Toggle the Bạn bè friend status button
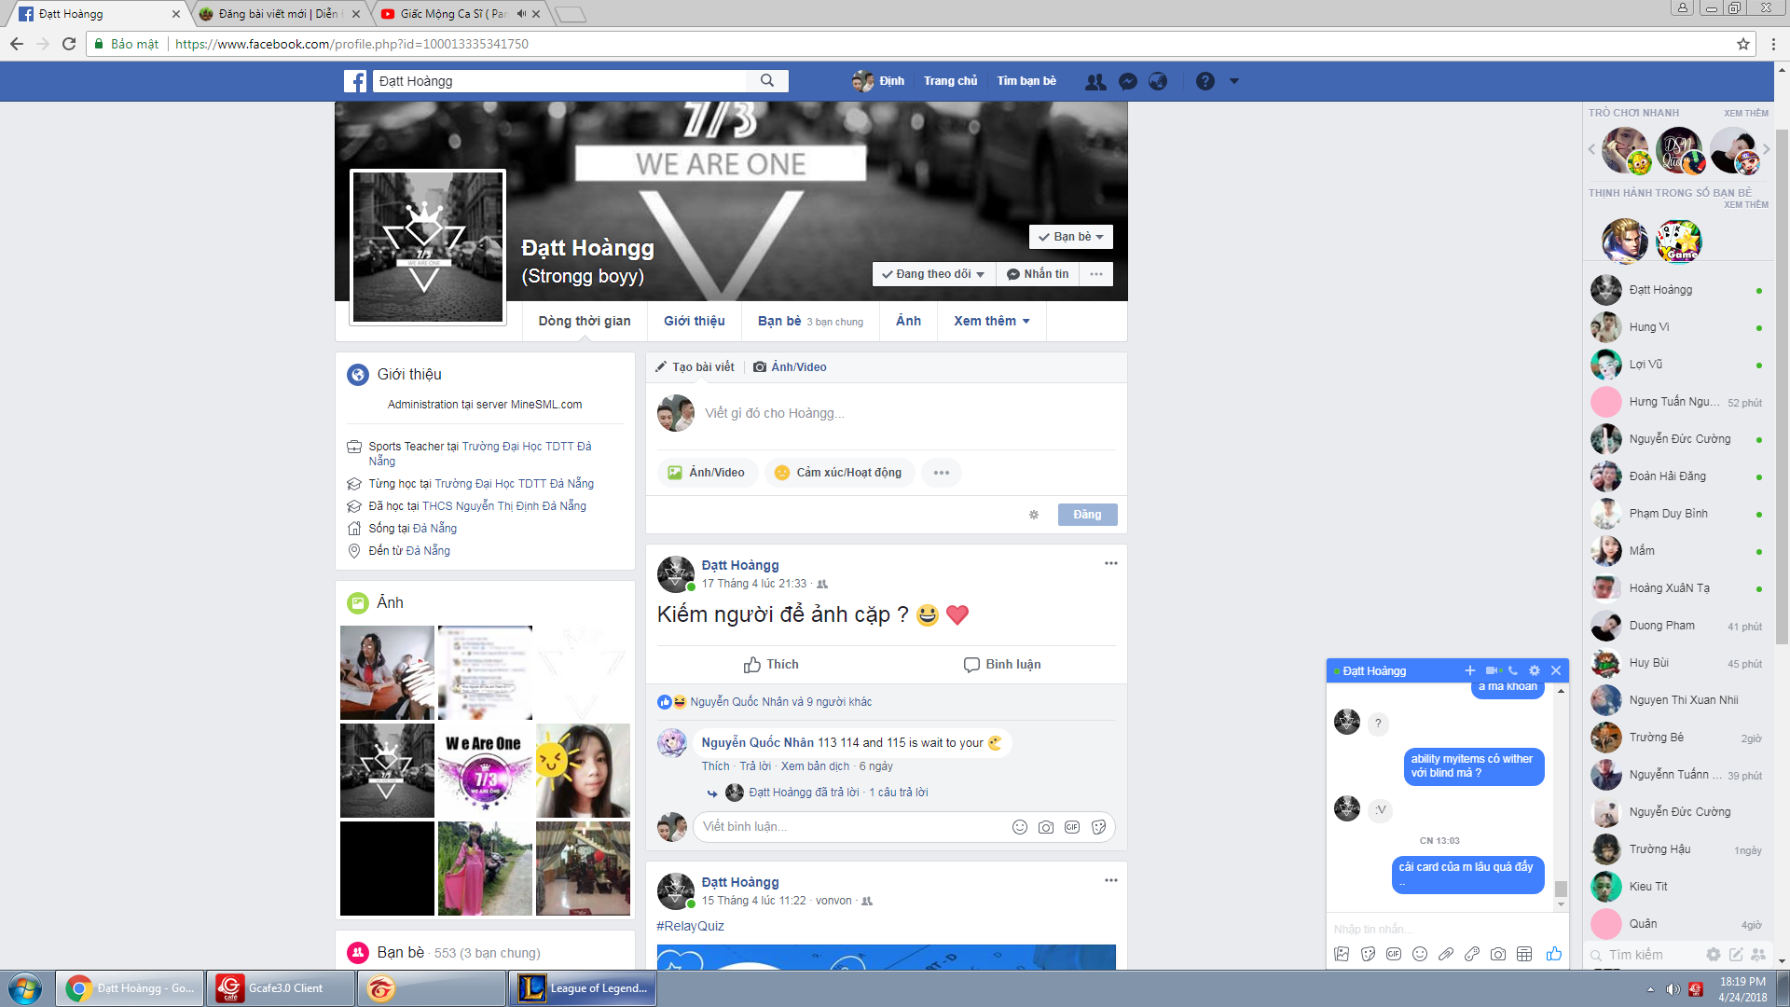The image size is (1790, 1007). click(1070, 237)
